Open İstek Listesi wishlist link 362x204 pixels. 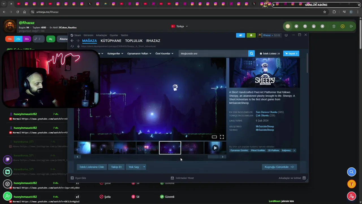tap(270, 54)
